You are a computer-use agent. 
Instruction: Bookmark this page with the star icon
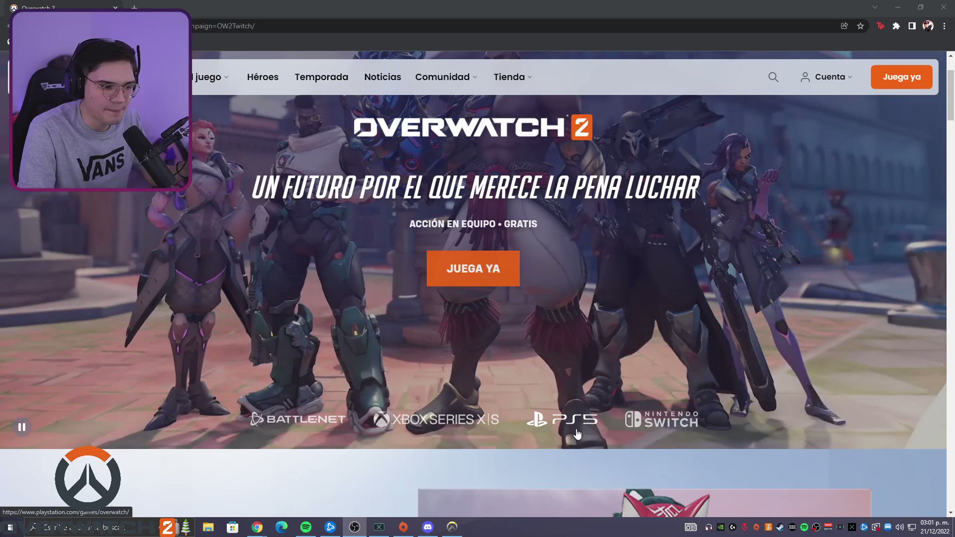coord(860,26)
